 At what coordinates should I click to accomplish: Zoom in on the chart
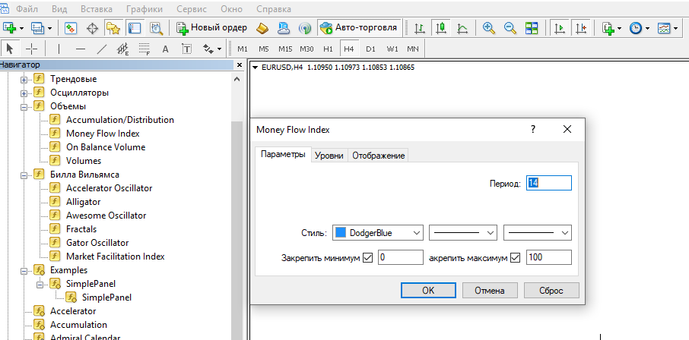point(488,28)
